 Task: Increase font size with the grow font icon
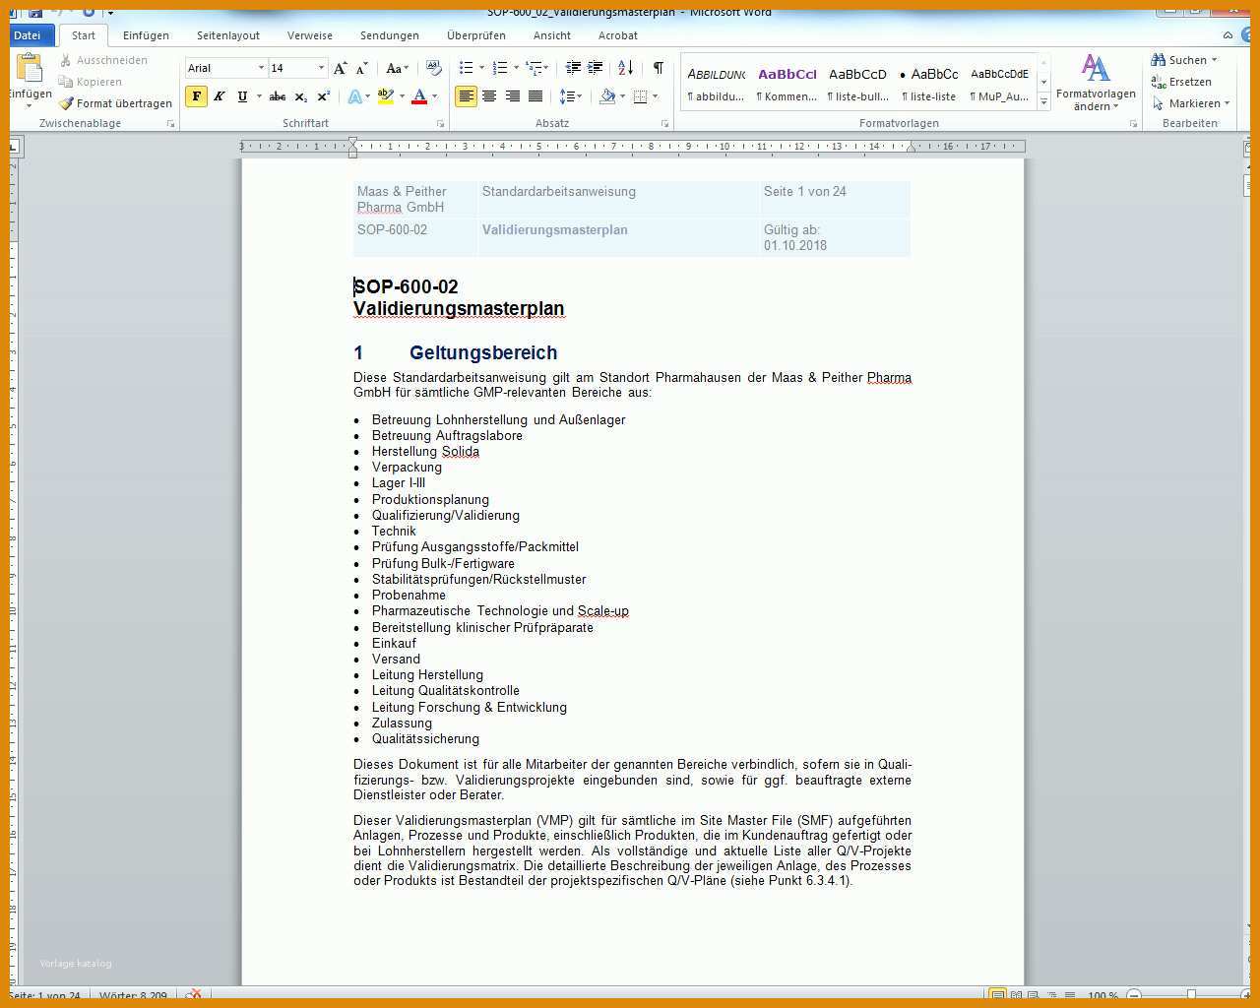coord(340,68)
